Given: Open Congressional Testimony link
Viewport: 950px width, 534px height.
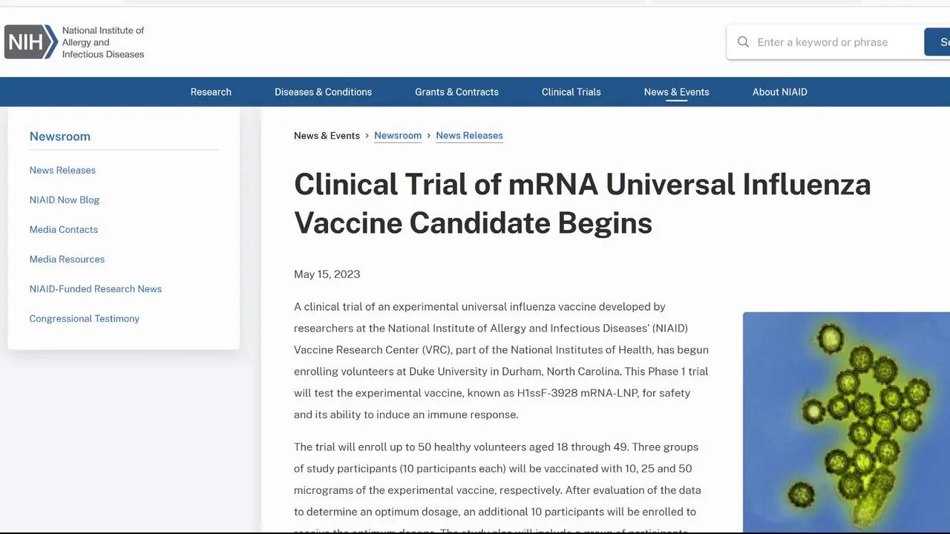Looking at the screenshot, I should 85,319.
